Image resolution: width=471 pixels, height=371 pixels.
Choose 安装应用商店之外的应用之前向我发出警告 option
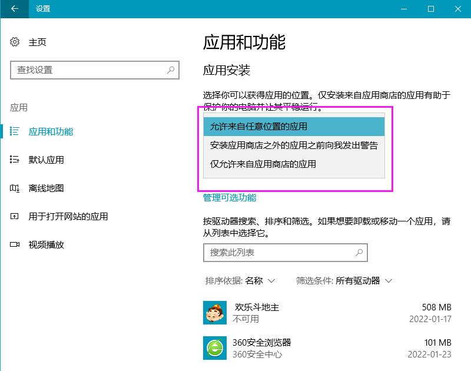click(294, 145)
